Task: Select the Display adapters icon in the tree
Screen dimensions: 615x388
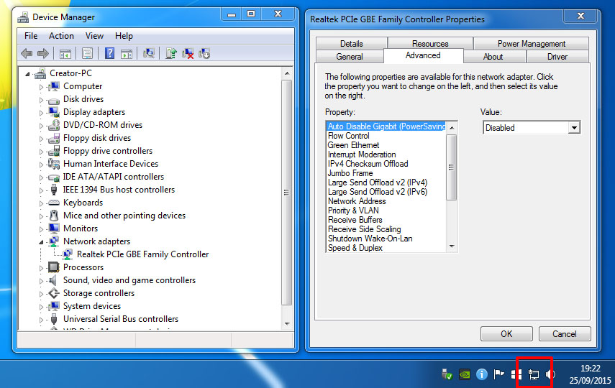Action: tap(54, 112)
